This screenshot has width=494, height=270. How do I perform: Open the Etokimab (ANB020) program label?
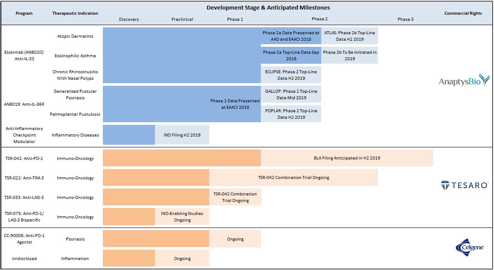click(x=24, y=55)
